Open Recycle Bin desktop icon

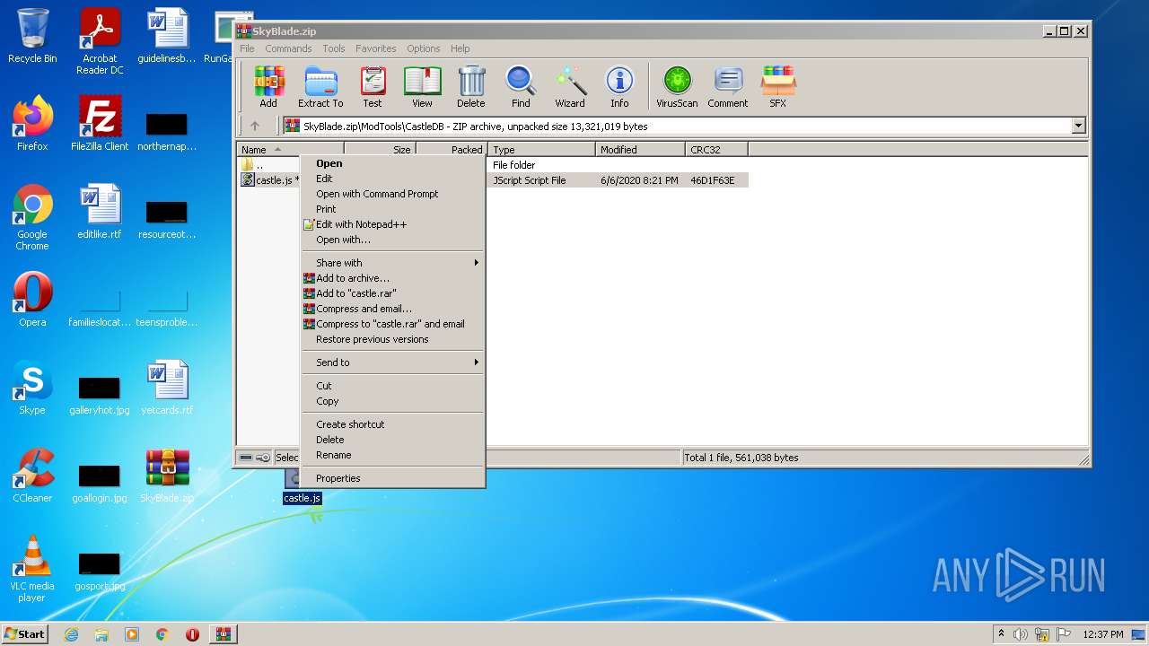tap(32, 36)
